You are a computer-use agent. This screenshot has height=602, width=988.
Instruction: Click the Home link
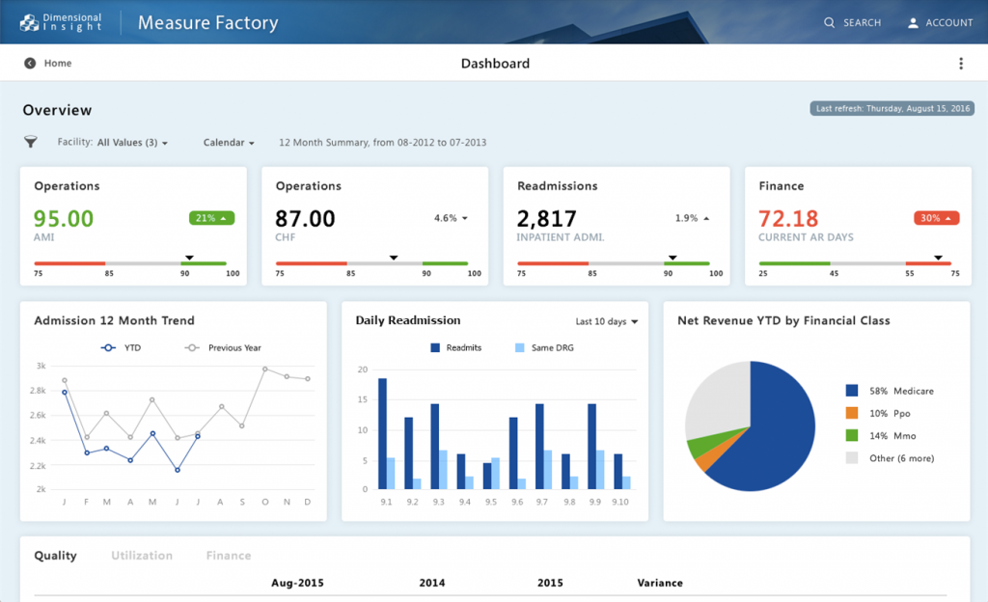(58, 64)
